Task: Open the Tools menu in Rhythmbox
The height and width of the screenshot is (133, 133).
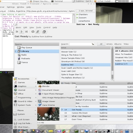Action: pyautogui.click(x=39, y=28)
